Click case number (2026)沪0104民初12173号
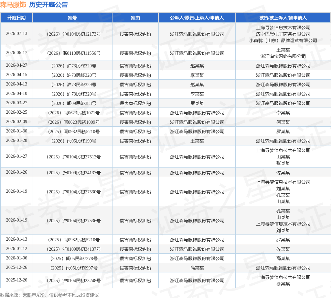This screenshot has height=298, width=331. tap(74, 34)
